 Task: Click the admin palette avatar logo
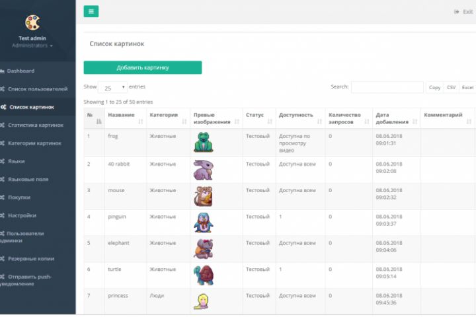32,23
